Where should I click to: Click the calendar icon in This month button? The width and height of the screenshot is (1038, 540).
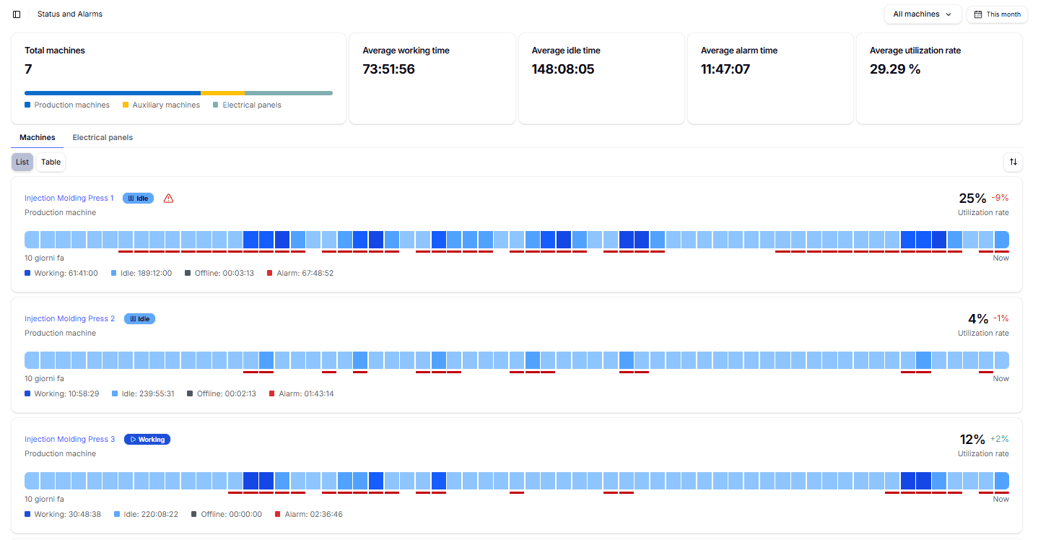click(x=978, y=14)
